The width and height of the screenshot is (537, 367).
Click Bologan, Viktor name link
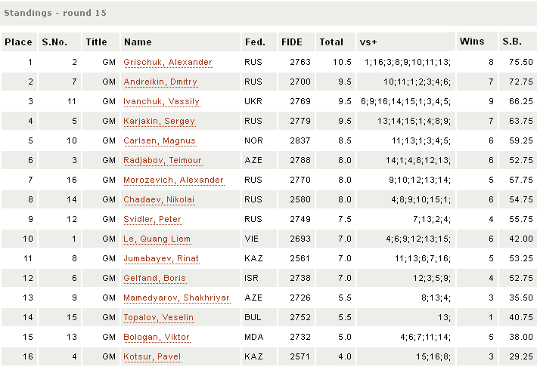157,337
